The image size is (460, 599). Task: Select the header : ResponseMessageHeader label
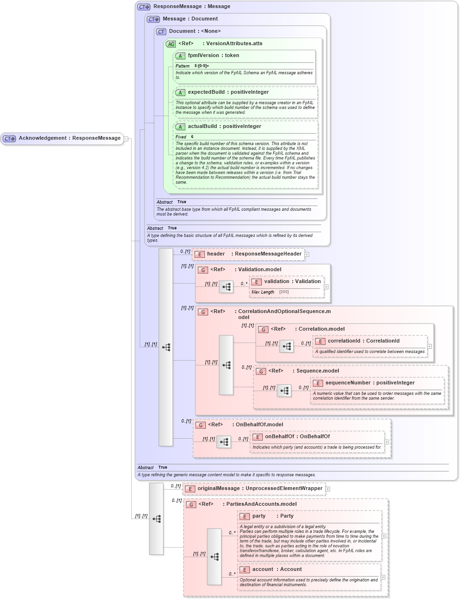[x=254, y=254]
